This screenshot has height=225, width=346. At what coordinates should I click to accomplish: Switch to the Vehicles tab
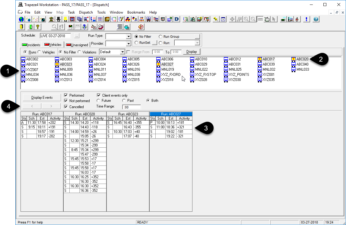pyautogui.click(x=52, y=44)
